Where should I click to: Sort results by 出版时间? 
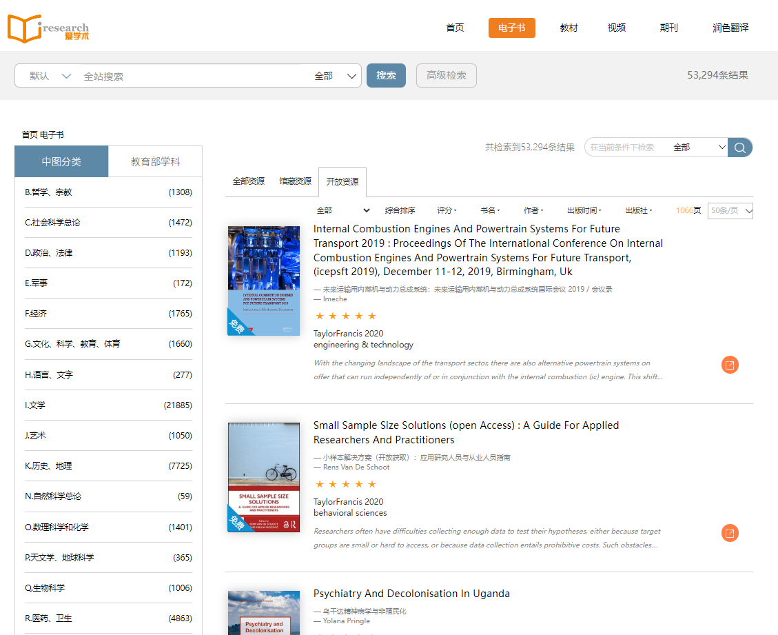click(x=584, y=210)
